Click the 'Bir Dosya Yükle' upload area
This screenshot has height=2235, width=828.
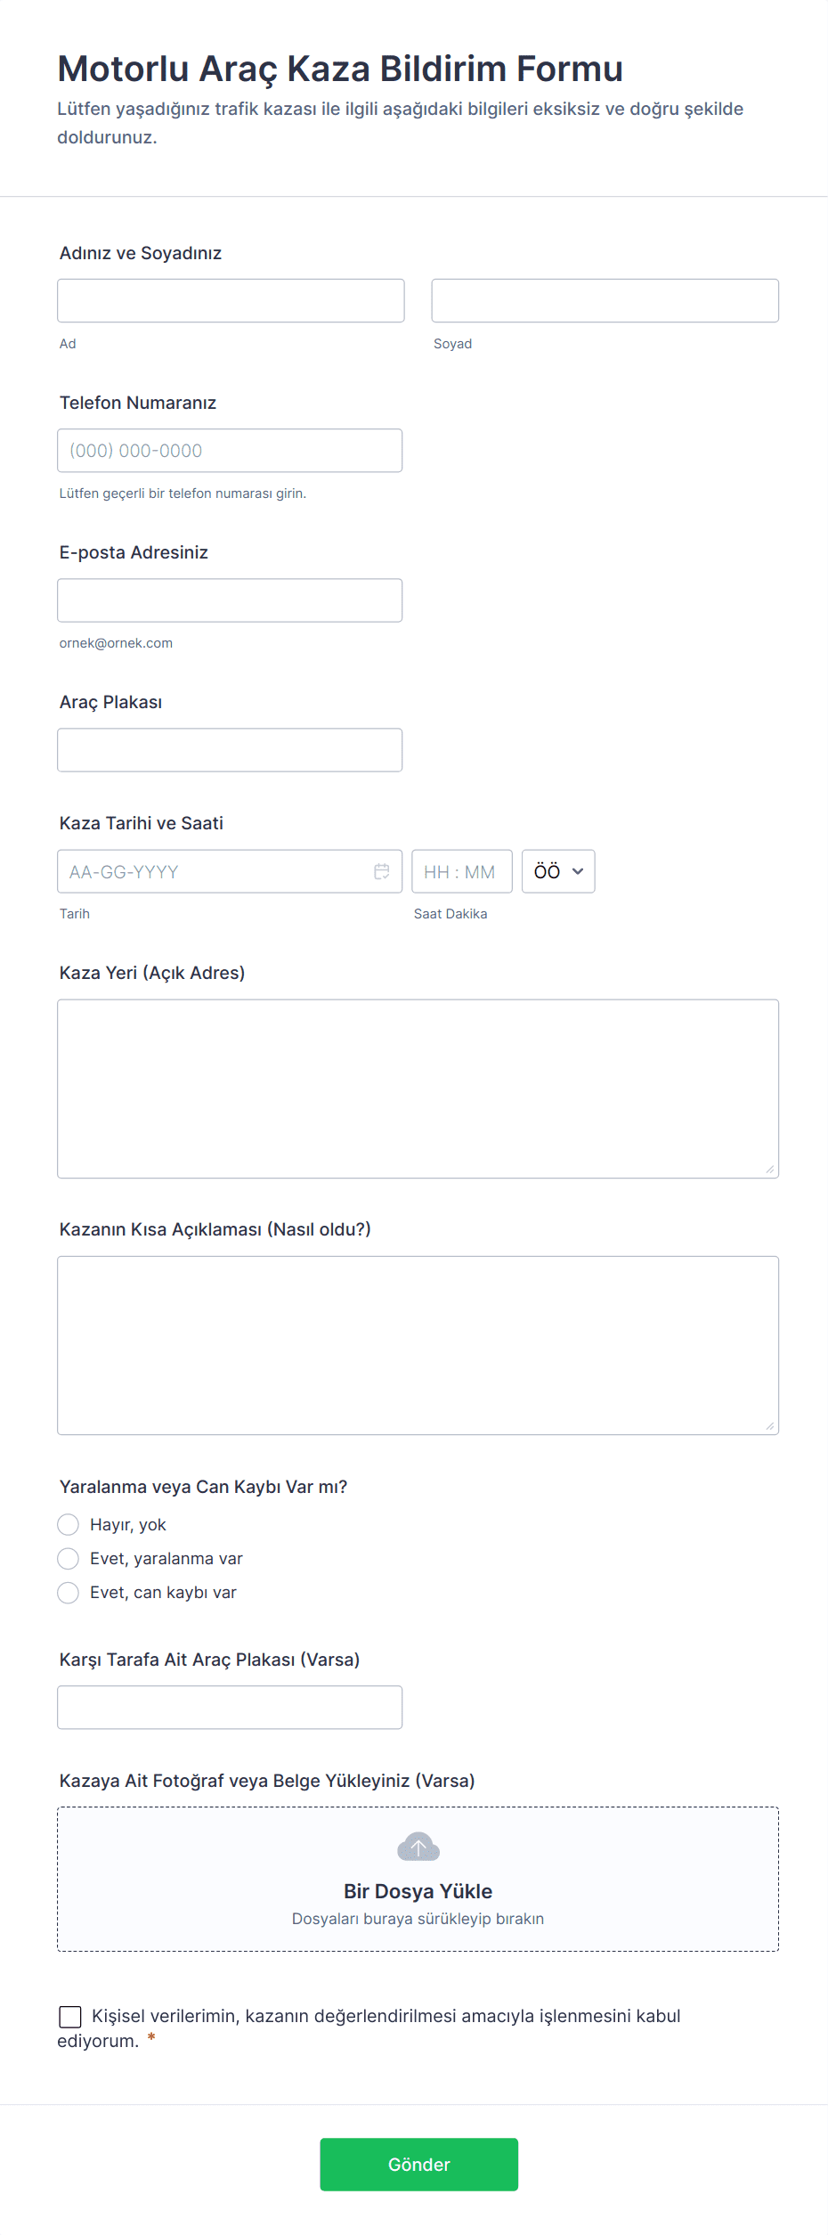coord(418,1880)
